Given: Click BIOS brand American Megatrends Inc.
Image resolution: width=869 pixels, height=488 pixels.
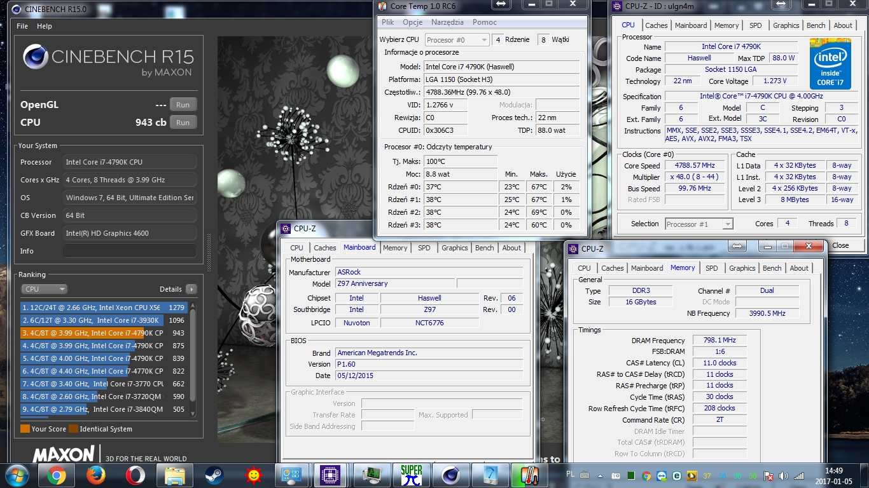Looking at the screenshot, I should [x=429, y=353].
